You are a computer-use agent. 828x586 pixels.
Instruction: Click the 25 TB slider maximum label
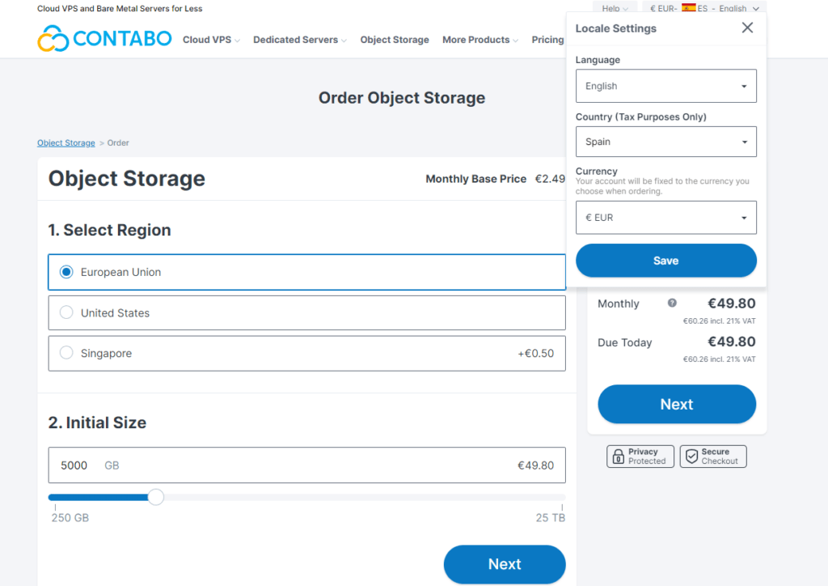[x=550, y=518]
